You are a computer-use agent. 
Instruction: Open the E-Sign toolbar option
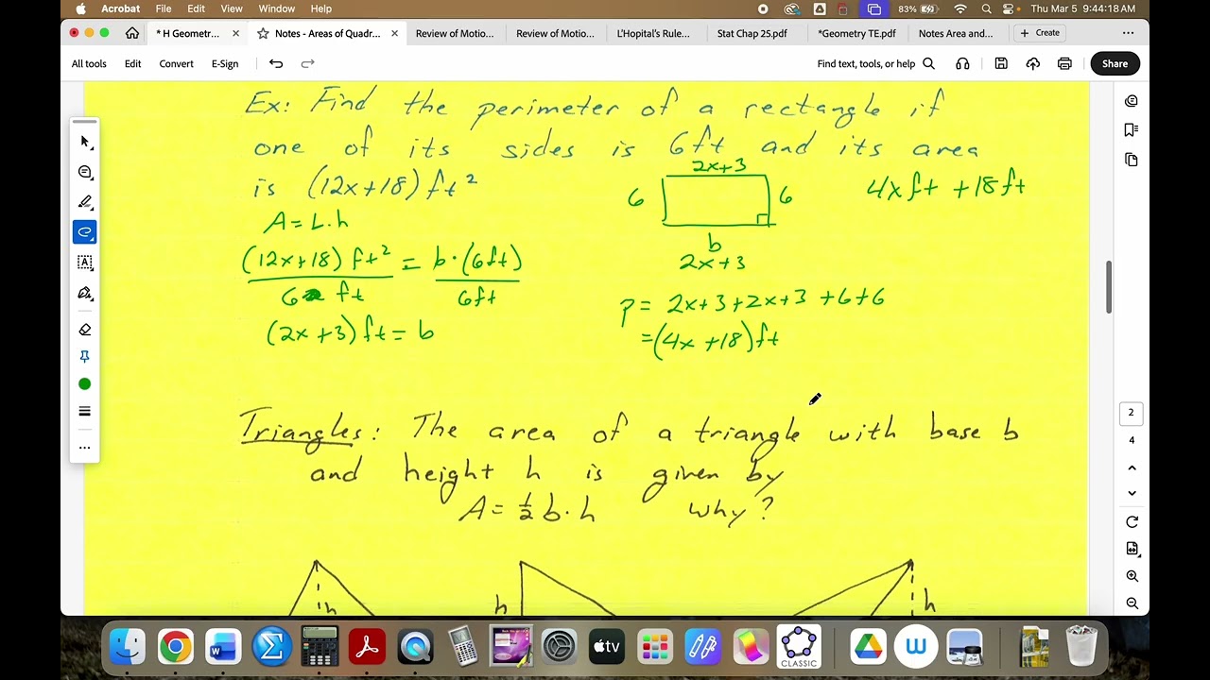click(225, 63)
